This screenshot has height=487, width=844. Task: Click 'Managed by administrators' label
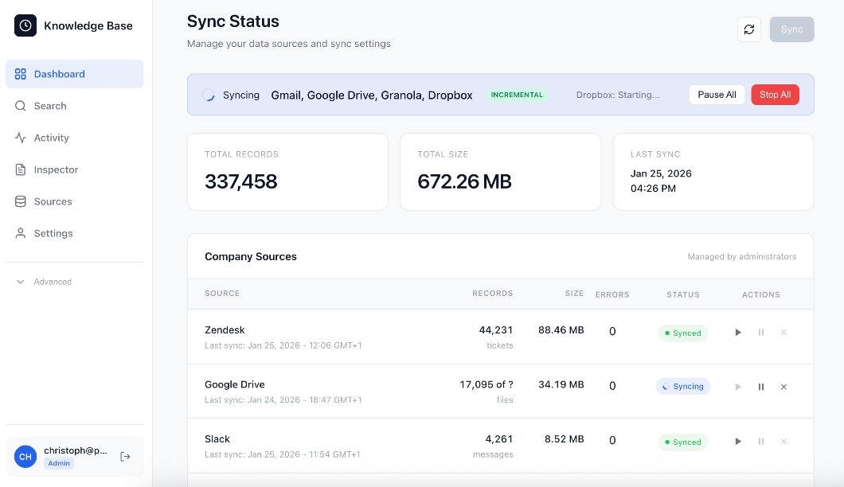coord(742,257)
